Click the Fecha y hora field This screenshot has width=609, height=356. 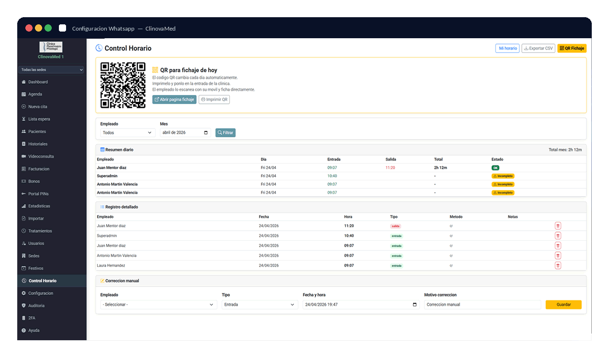coord(361,304)
